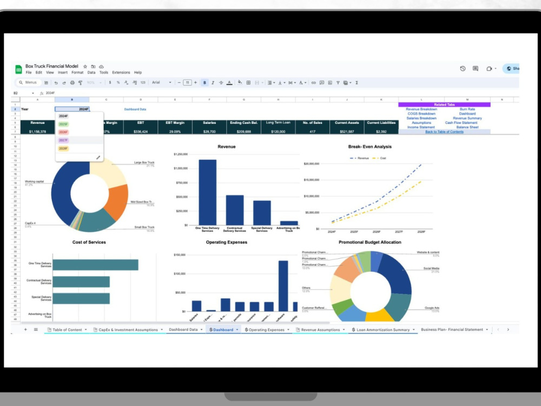This screenshot has height=406, width=541.
Task: Activate the paint format tool
Action: pyautogui.click(x=81, y=83)
